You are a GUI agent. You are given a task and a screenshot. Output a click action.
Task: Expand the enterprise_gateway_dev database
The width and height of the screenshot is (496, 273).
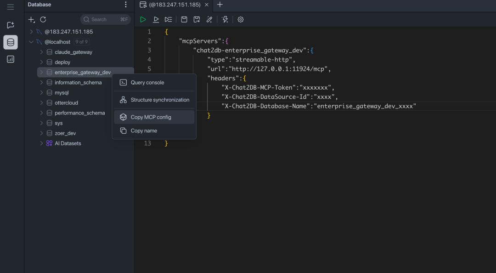coord(41,72)
